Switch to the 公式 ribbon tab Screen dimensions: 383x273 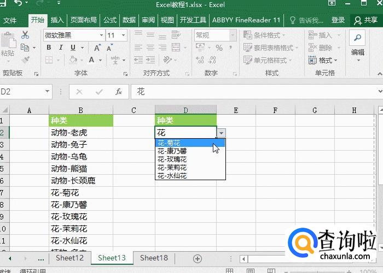(x=109, y=20)
